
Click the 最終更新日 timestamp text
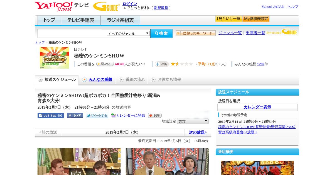pos(173,141)
